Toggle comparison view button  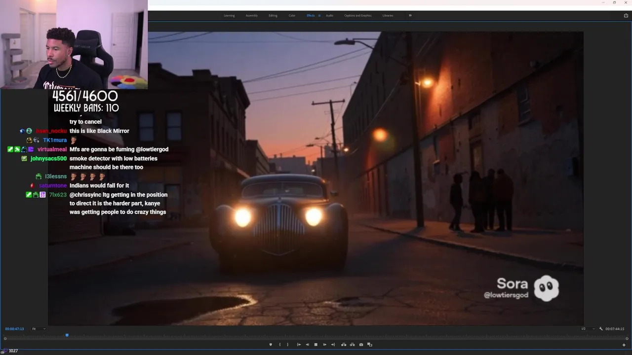(370, 345)
